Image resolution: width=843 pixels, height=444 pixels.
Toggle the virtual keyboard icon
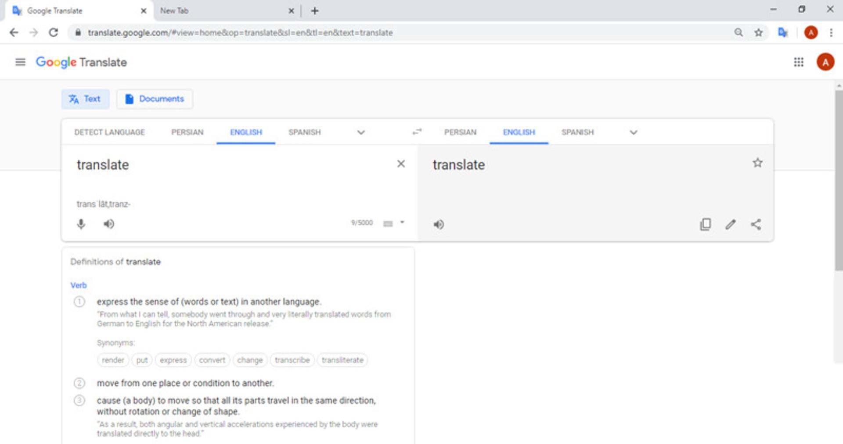388,224
